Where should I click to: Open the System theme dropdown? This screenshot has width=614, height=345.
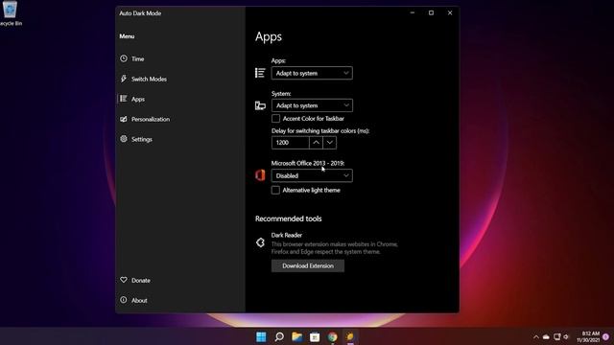pyautogui.click(x=312, y=105)
